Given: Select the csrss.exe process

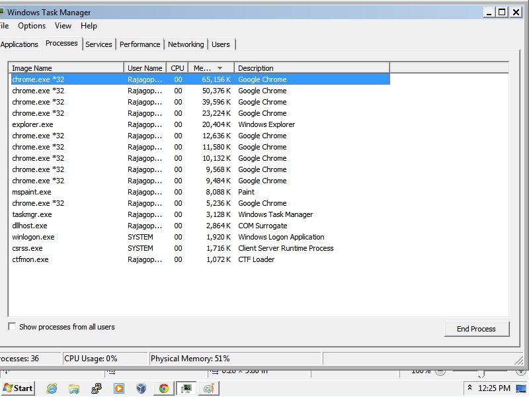Looking at the screenshot, I should [200, 248].
